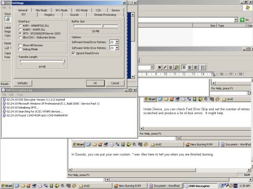
Task: Open the address bar dropdown arrow
Action: tap(236, 20)
